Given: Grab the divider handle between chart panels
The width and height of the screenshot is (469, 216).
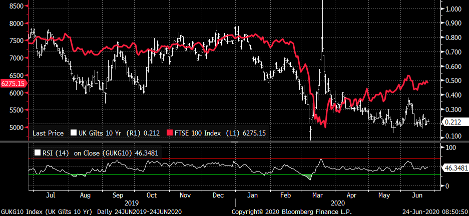Looking at the screenshot, I should (234, 142).
